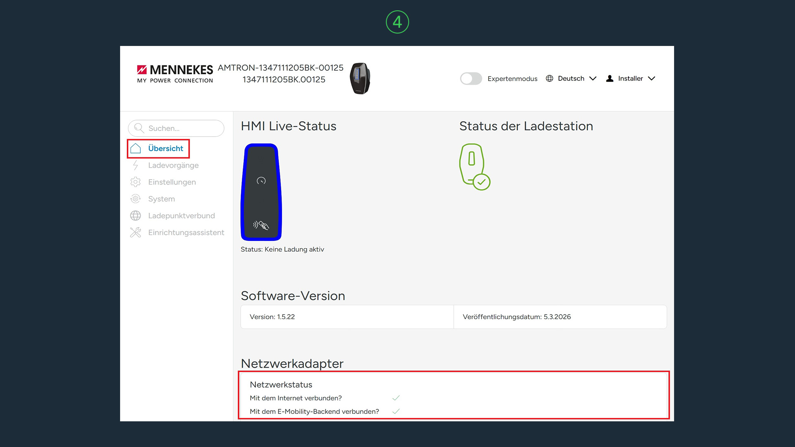Click the 'Status: Keine Ladung aktiv' text
This screenshot has height=447, width=795.
282,249
